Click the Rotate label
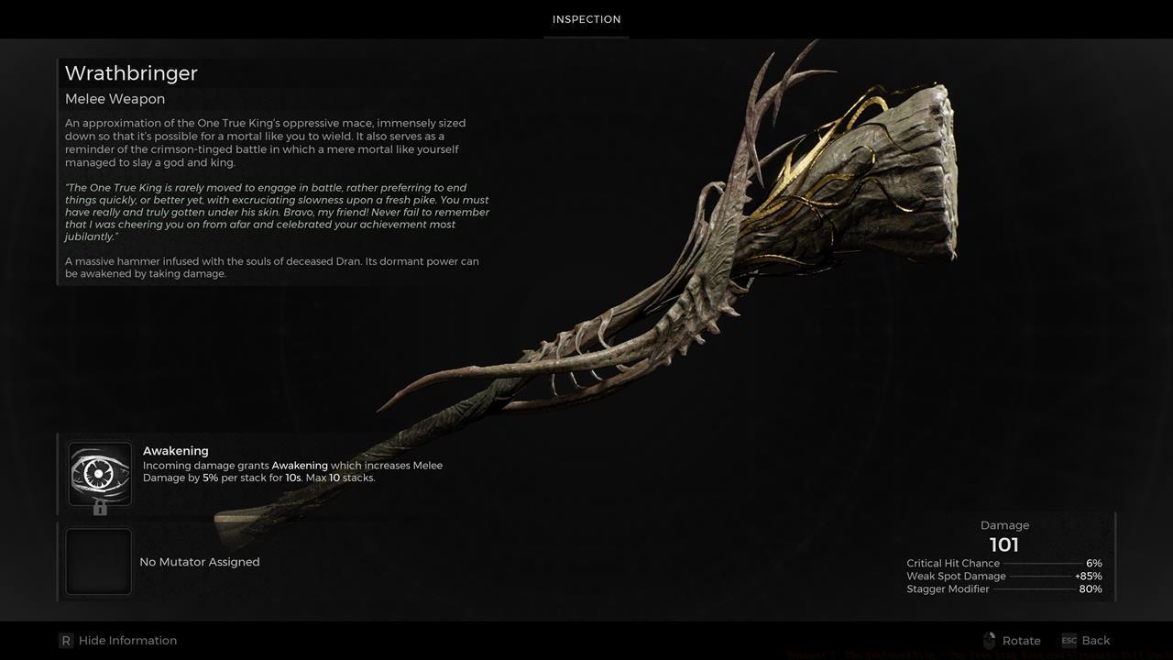 [x=1021, y=641]
